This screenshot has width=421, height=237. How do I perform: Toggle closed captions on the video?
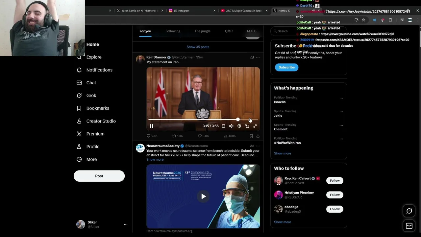223,126
